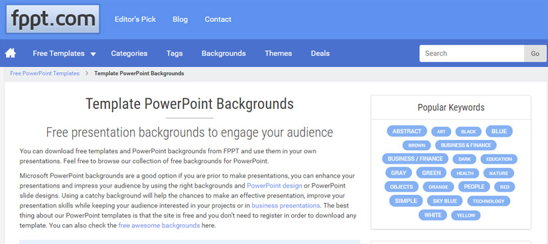Open Categories in navigation bar
The height and width of the screenshot is (244, 548).
(129, 54)
